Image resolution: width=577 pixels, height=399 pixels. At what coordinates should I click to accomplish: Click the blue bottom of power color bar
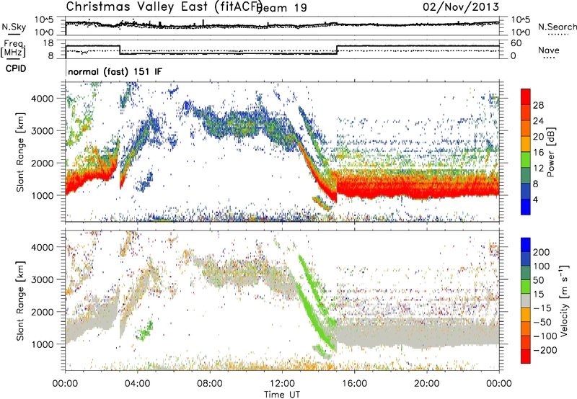(526, 207)
